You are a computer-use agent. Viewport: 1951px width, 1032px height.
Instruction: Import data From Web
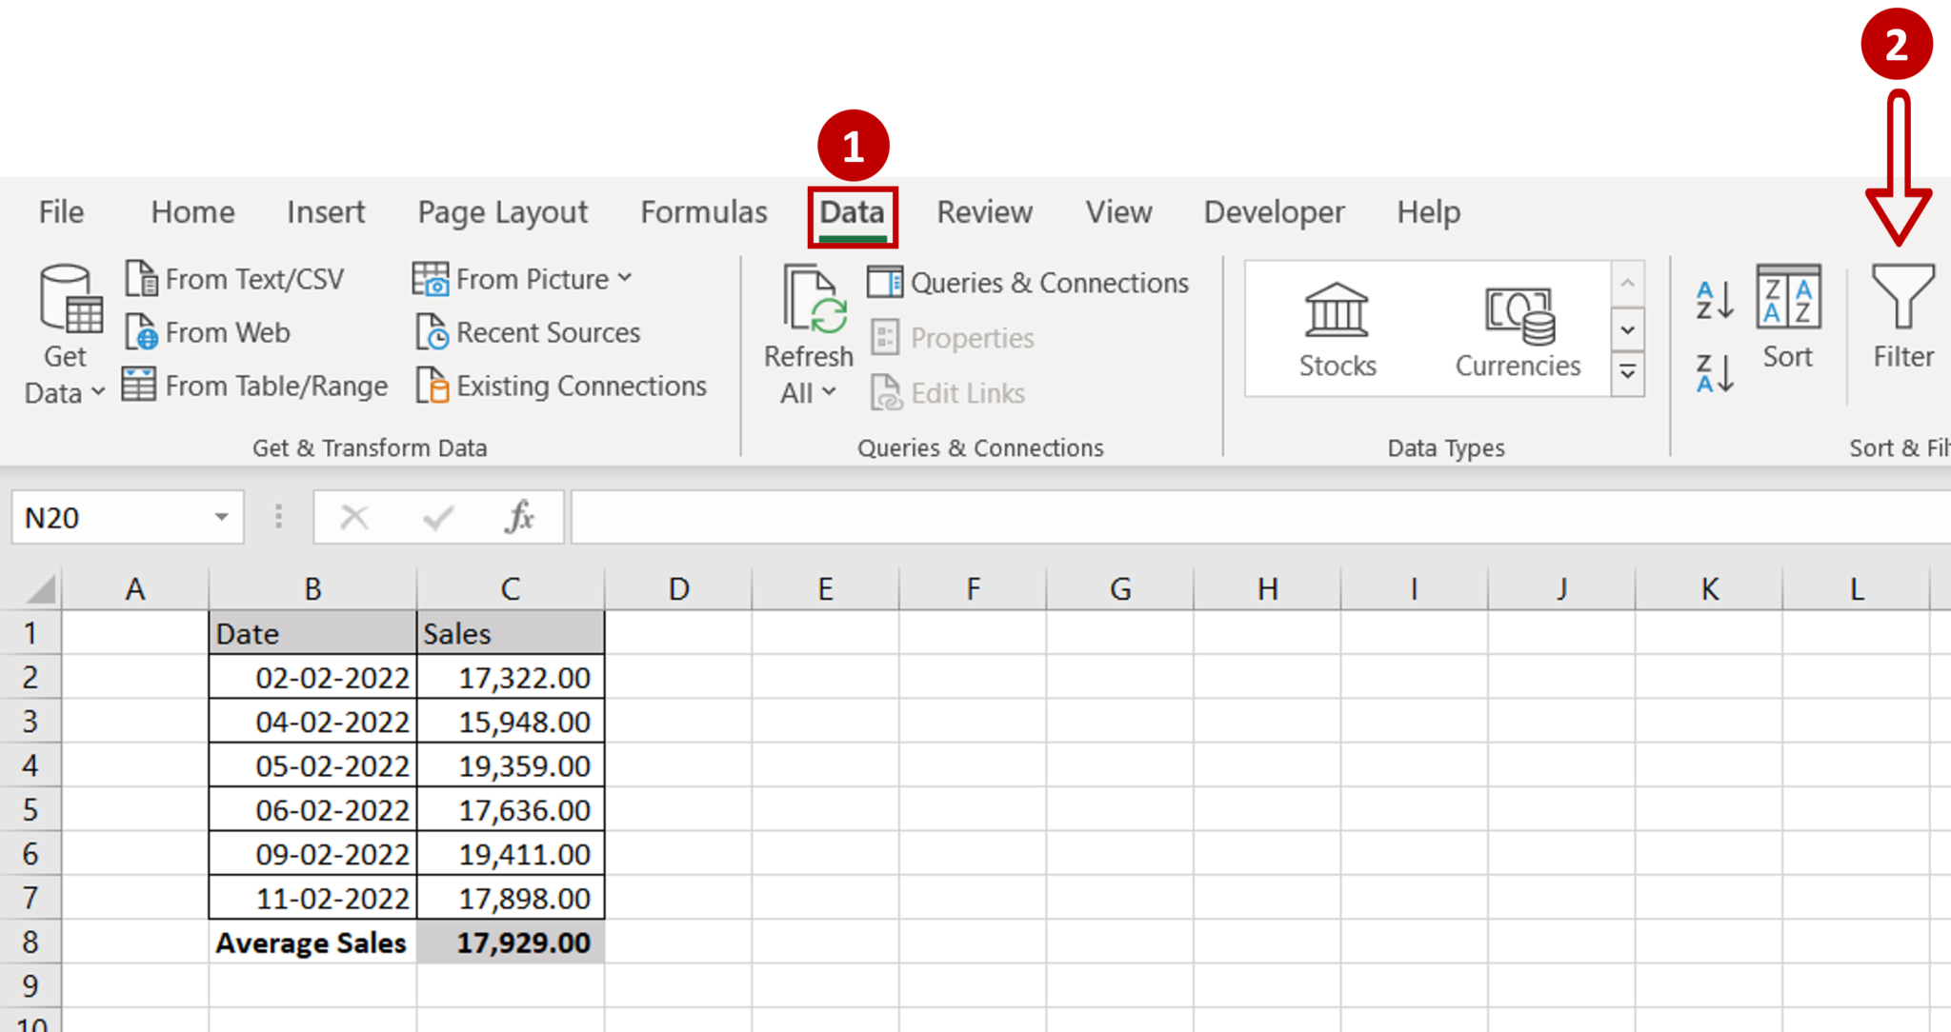click(x=208, y=332)
